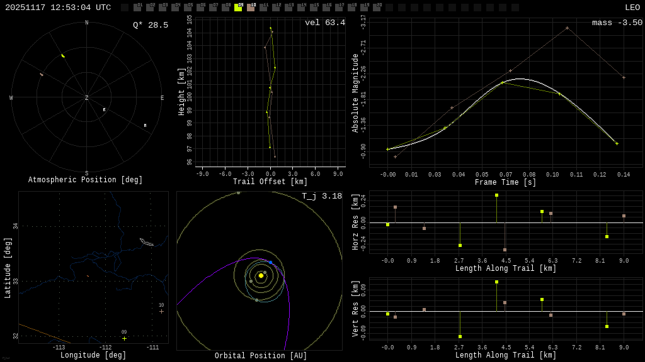Click the blue Earth dot on the orbit
Viewport: 645px width, 362px height.
click(x=271, y=262)
